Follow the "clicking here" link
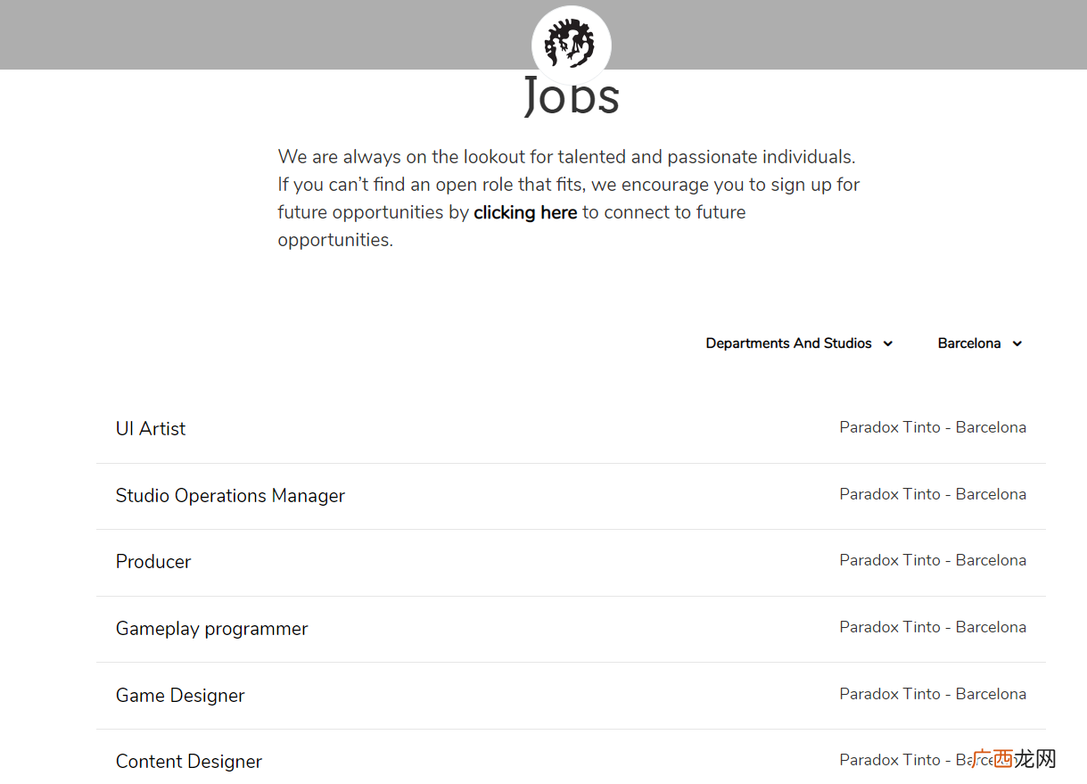The width and height of the screenshot is (1087, 784). pyautogui.click(x=525, y=212)
